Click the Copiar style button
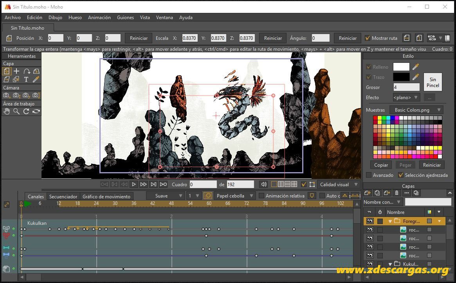 [381, 165]
